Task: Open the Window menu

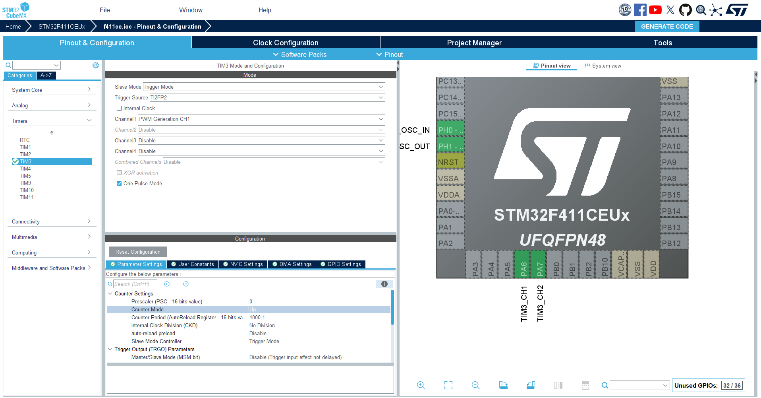Action: [x=191, y=10]
